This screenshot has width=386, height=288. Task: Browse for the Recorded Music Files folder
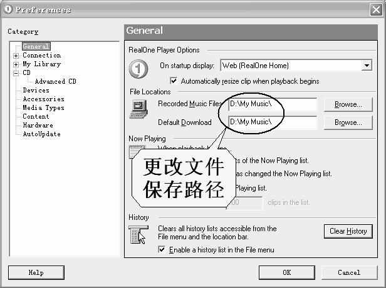point(348,104)
